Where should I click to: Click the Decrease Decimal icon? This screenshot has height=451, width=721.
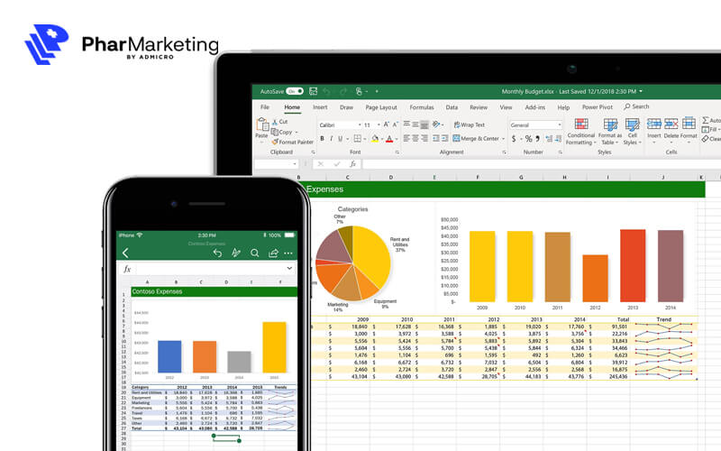tap(558, 139)
